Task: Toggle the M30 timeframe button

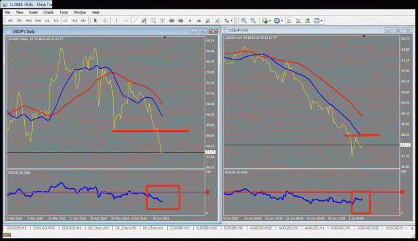Action: tap(38, 21)
